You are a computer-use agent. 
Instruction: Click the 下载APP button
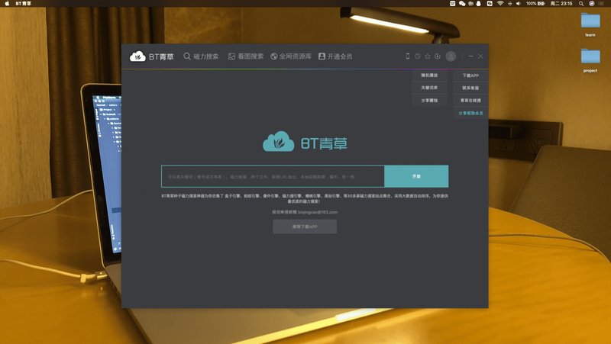tap(470, 76)
